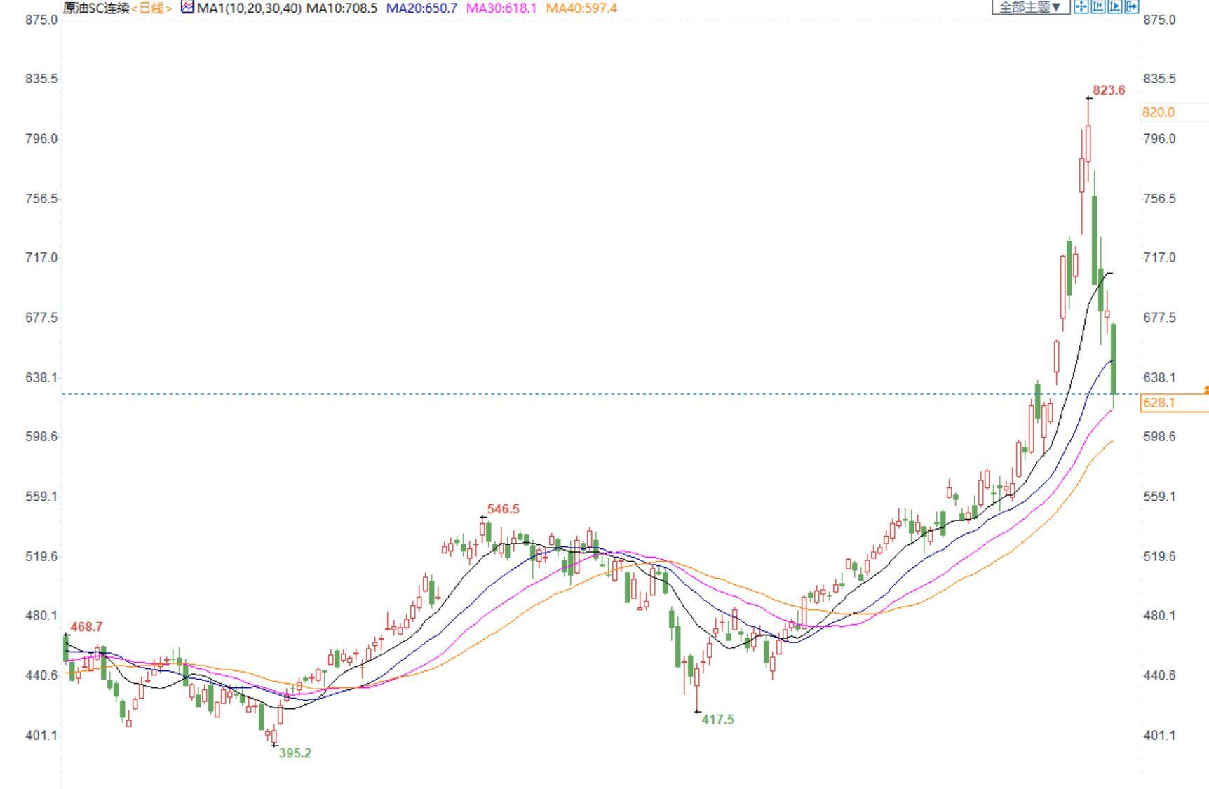Image resolution: width=1209 pixels, height=789 pixels.
Task: Click the crosshair cursor icon
Action: click(1081, 7)
